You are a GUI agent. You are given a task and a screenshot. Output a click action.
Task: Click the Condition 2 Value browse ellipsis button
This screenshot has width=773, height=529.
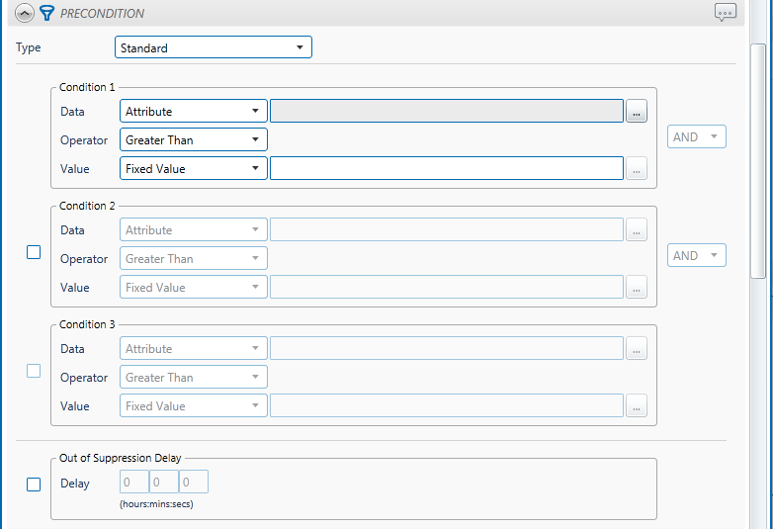637,288
